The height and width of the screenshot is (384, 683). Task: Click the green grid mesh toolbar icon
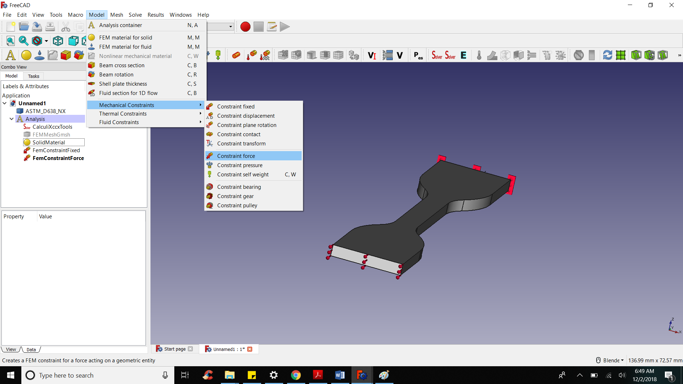point(621,55)
